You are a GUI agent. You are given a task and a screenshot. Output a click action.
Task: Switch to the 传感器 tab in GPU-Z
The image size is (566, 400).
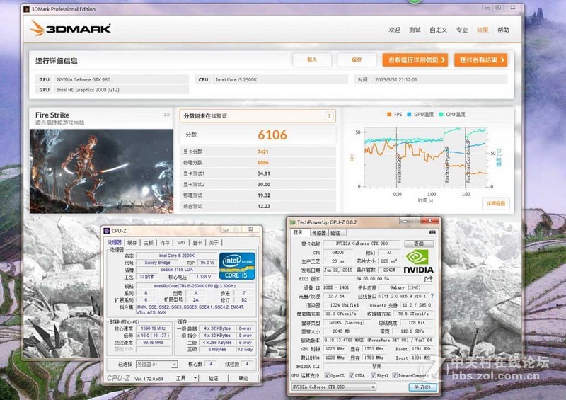pos(319,233)
